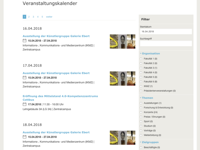Click calendar icon beside Eröffnung des Mittelstand event

(x=25, y=104)
